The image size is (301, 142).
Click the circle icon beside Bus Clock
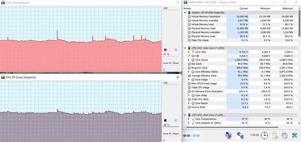(x=189, y=64)
